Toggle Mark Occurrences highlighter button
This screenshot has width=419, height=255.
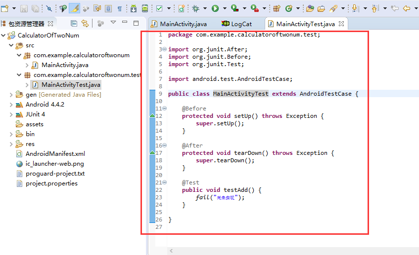74,8
